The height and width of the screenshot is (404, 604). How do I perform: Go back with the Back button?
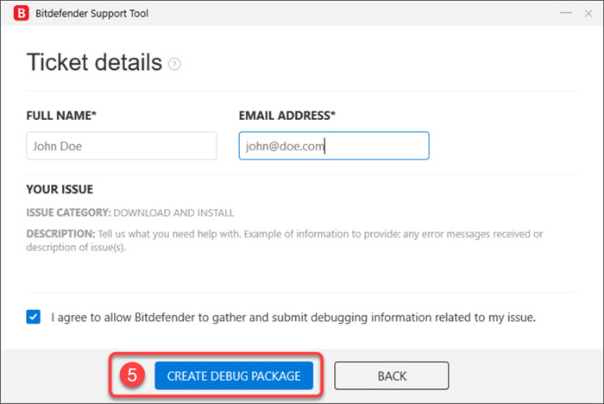pyautogui.click(x=392, y=376)
